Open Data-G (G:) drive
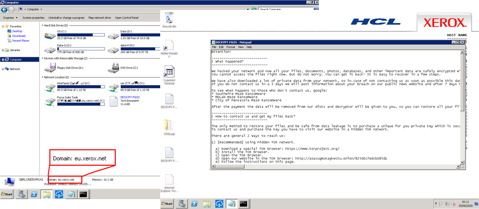Image resolution: width=479 pixels, height=209 pixels. pyautogui.click(x=74, y=50)
